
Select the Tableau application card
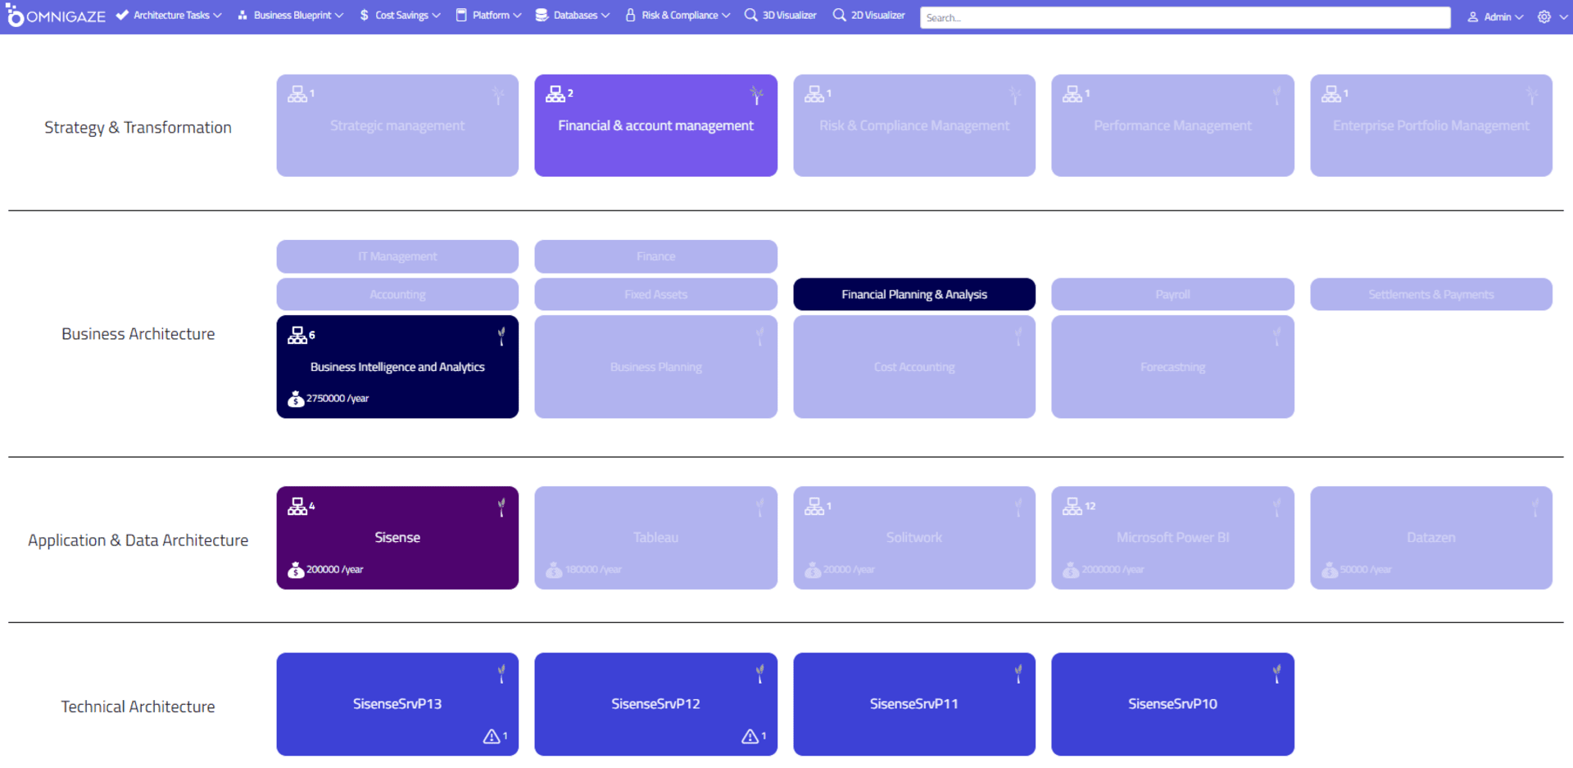point(655,538)
